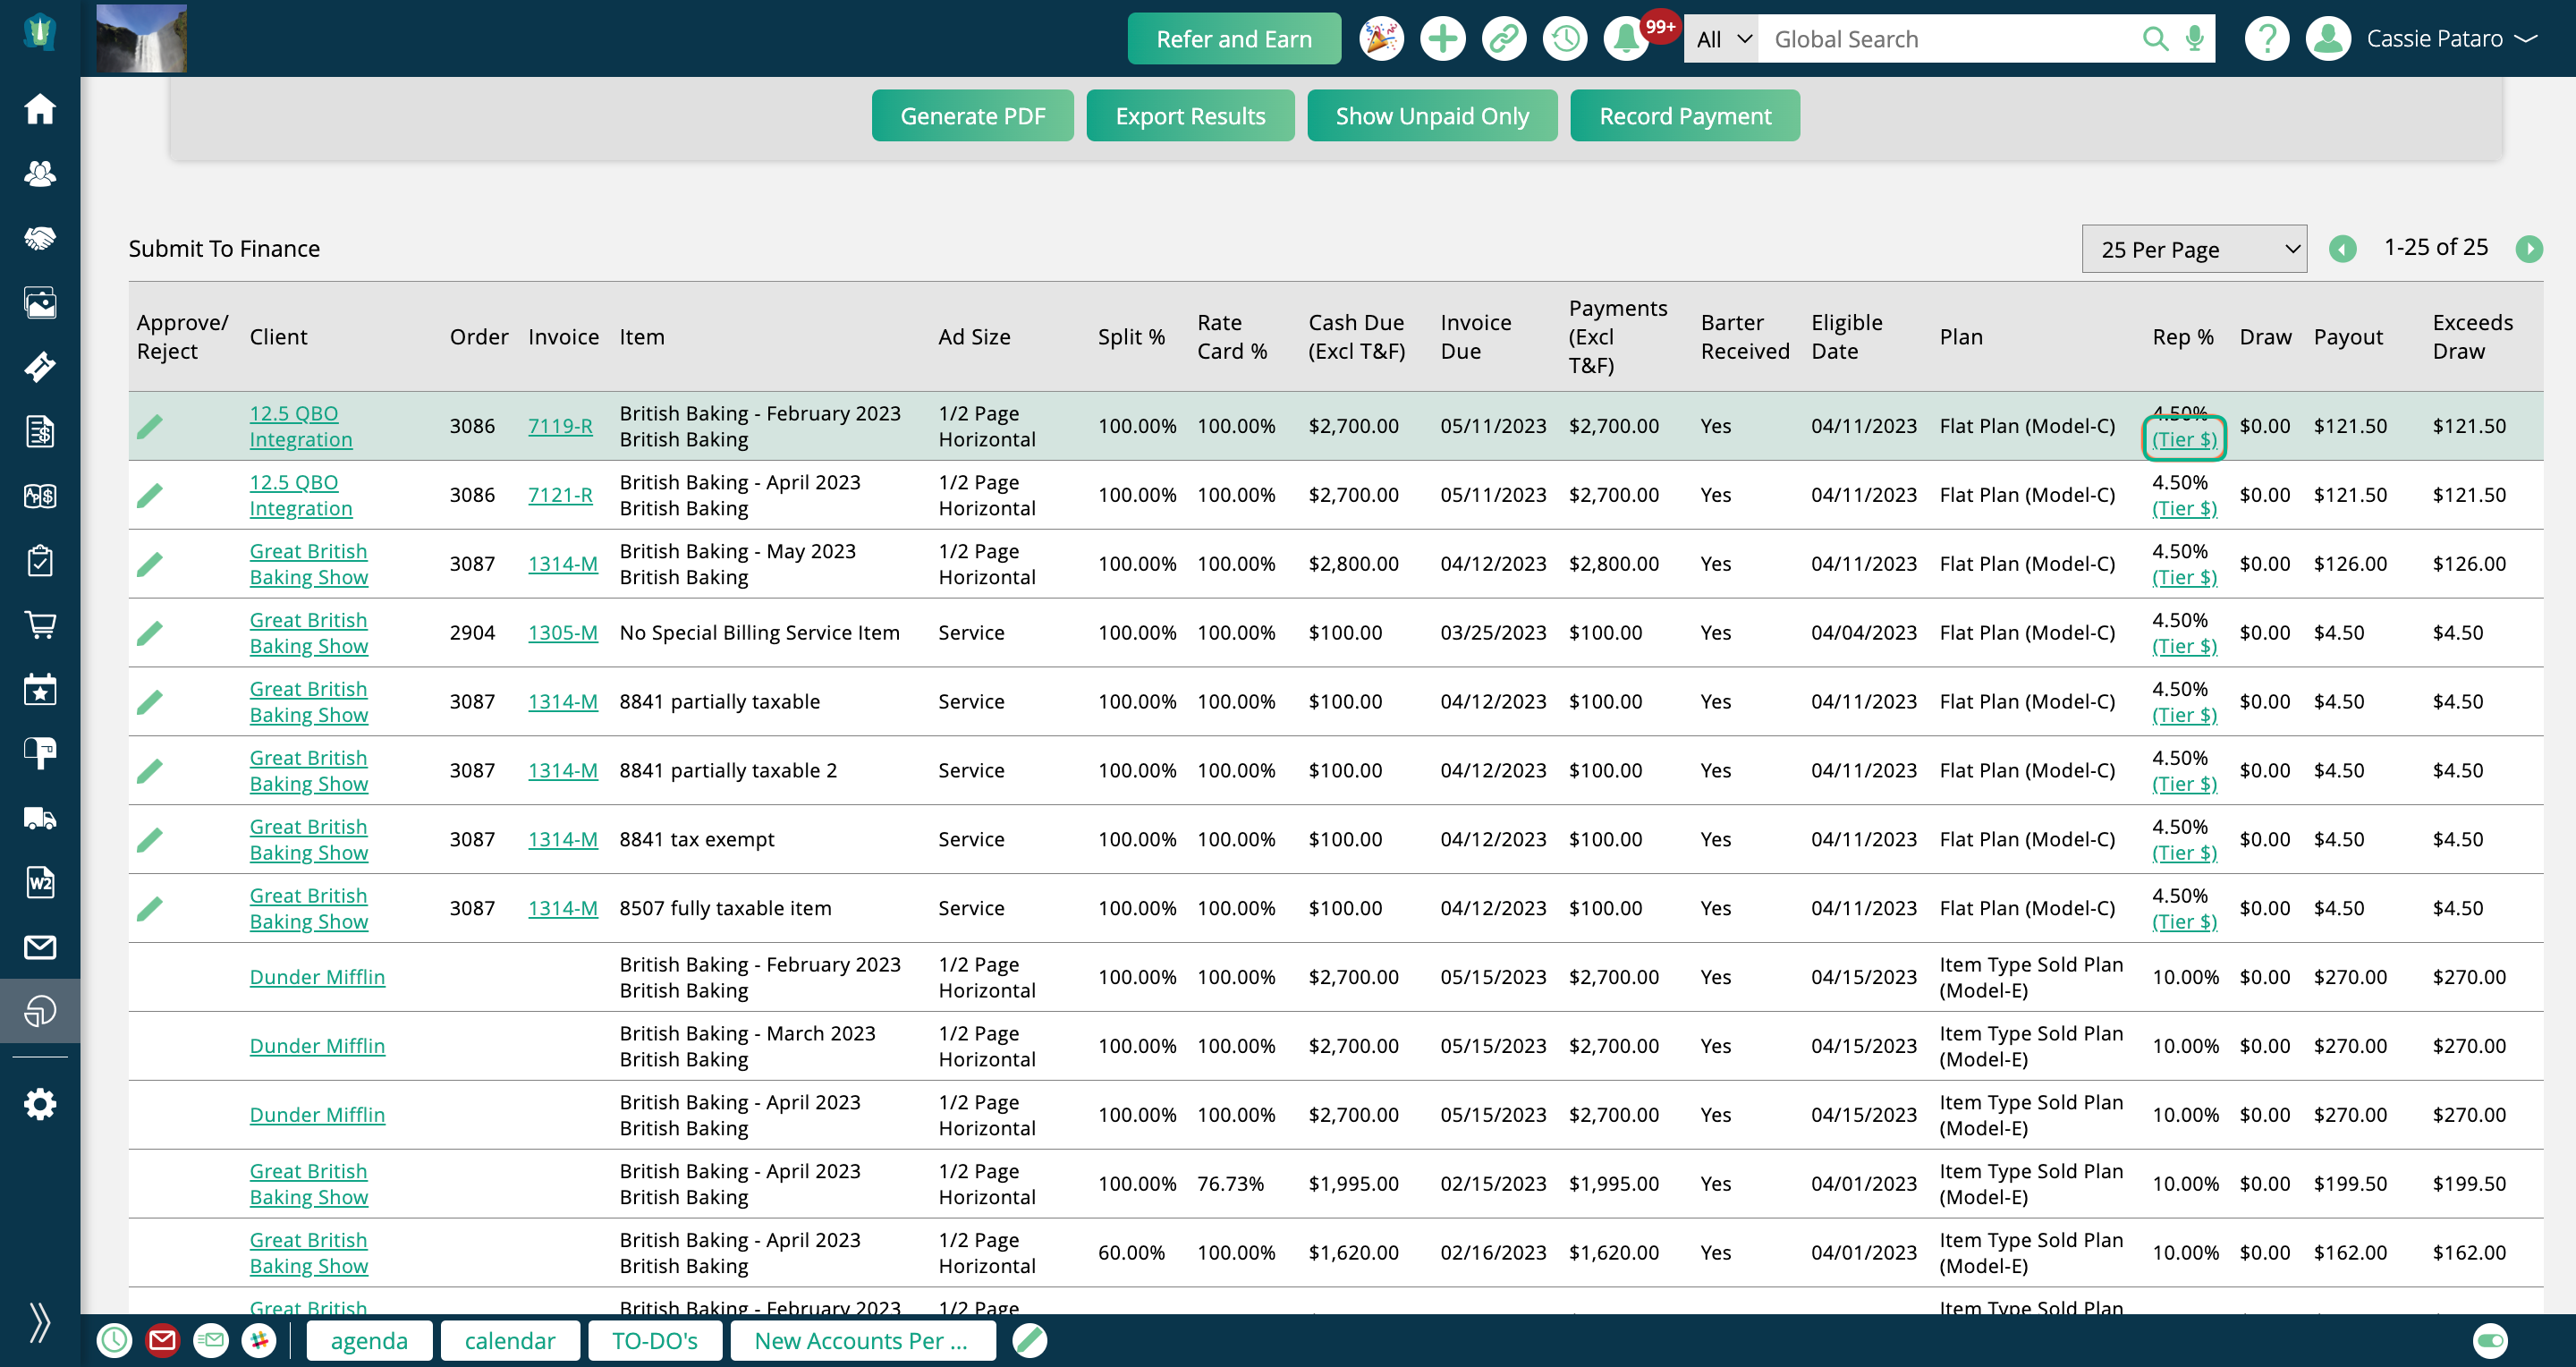Click the magnifier search icon

pyautogui.click(x=2155, y=39)
